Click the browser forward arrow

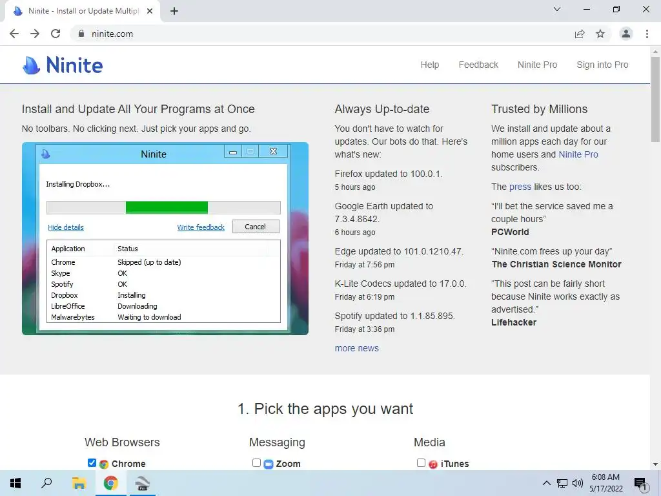35,34
